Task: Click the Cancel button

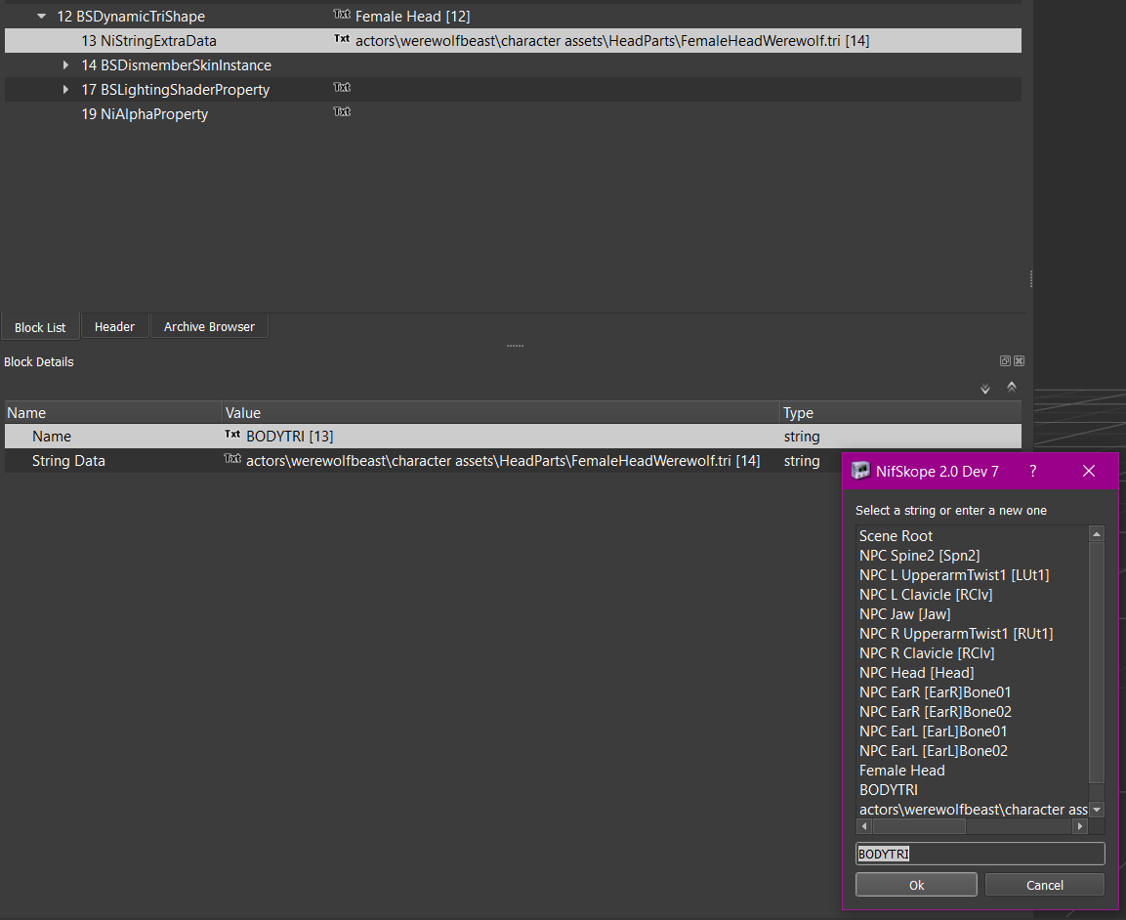Action: 1045,885
